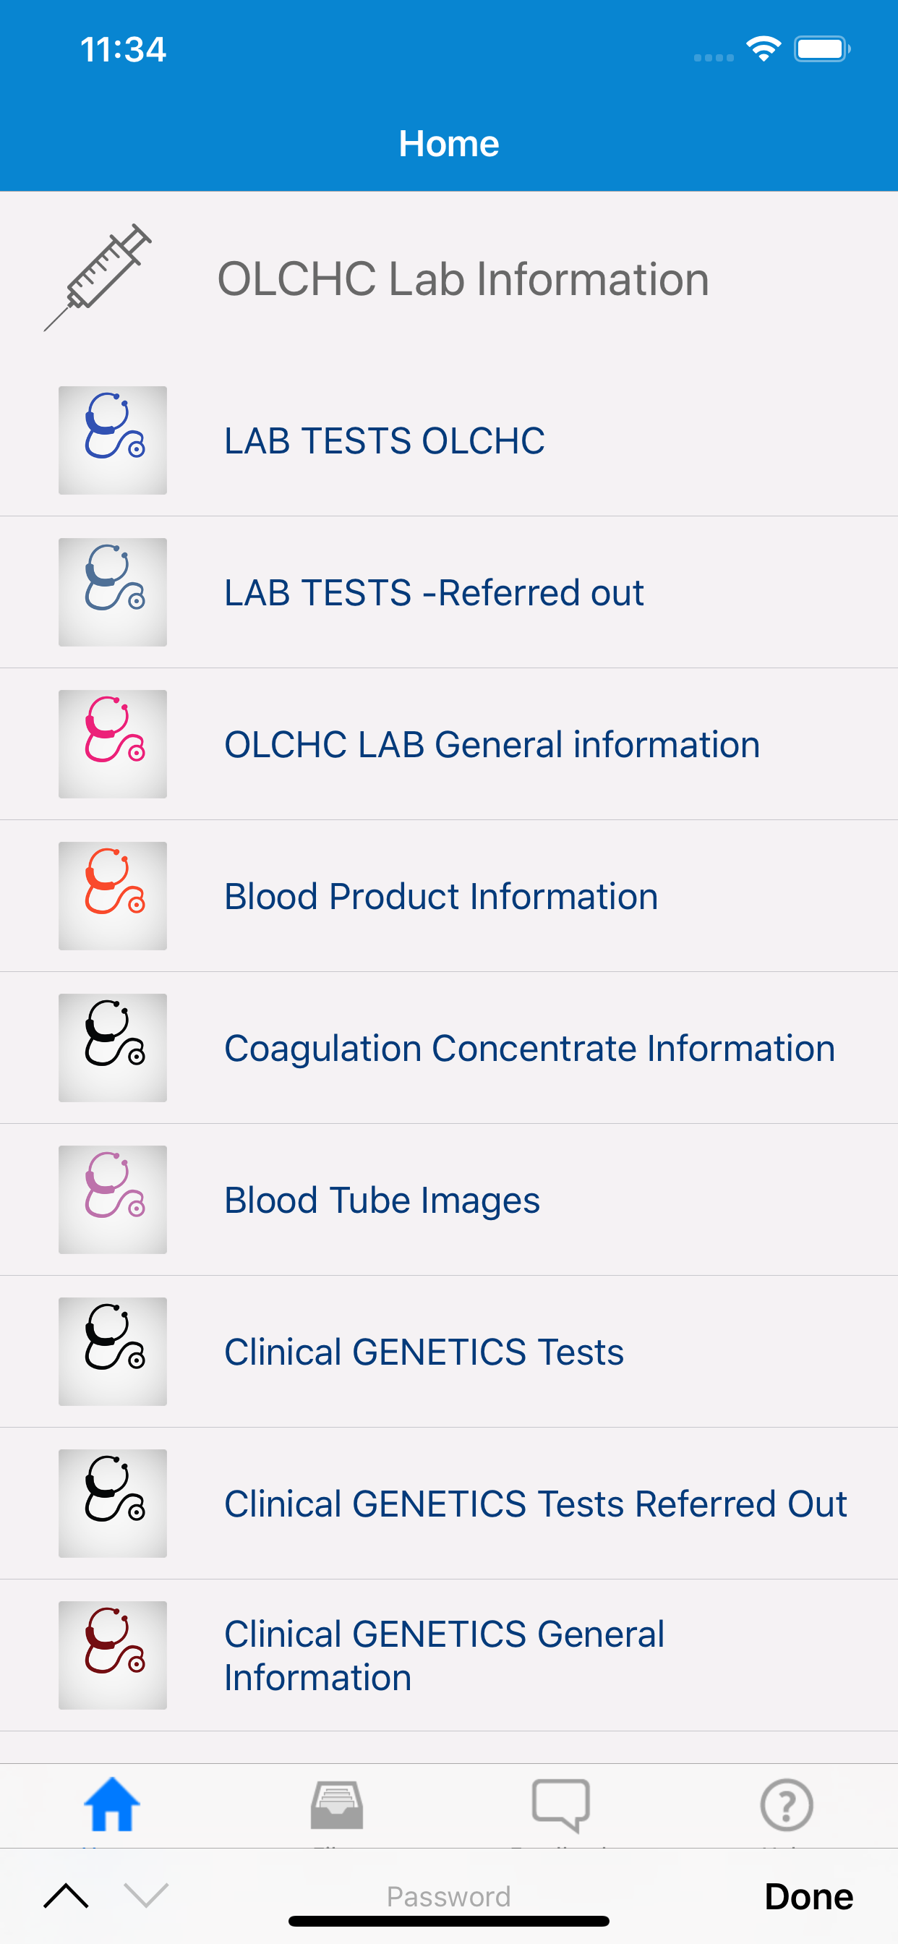Screen dimensions: 898x1944
Task: Tap the blue stethoscope icon for LAB TESTS OLCHC
Action: (x=113, y=440)
